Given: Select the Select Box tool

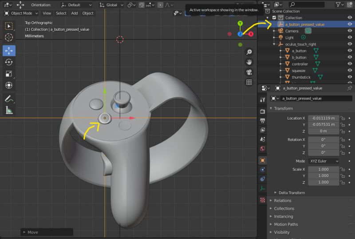Looking at the screenshot, I should click(9, 26).
